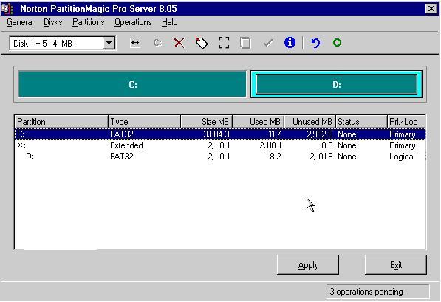
Task: Open partition Info blue icon
Action: click(x=290, y=43)
